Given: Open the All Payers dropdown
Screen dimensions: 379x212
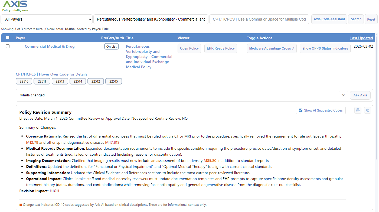Looking at the screenshot, I should coord(47,19).
